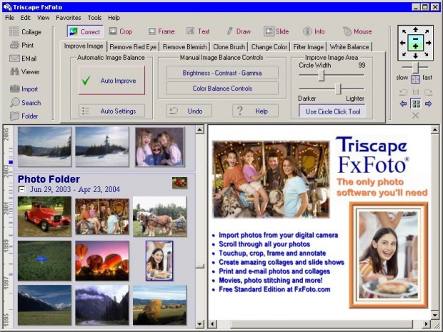Click the Mouse help icon
Image resolution: width=443 pixels, height=332 pixels.
click(347, 31)
